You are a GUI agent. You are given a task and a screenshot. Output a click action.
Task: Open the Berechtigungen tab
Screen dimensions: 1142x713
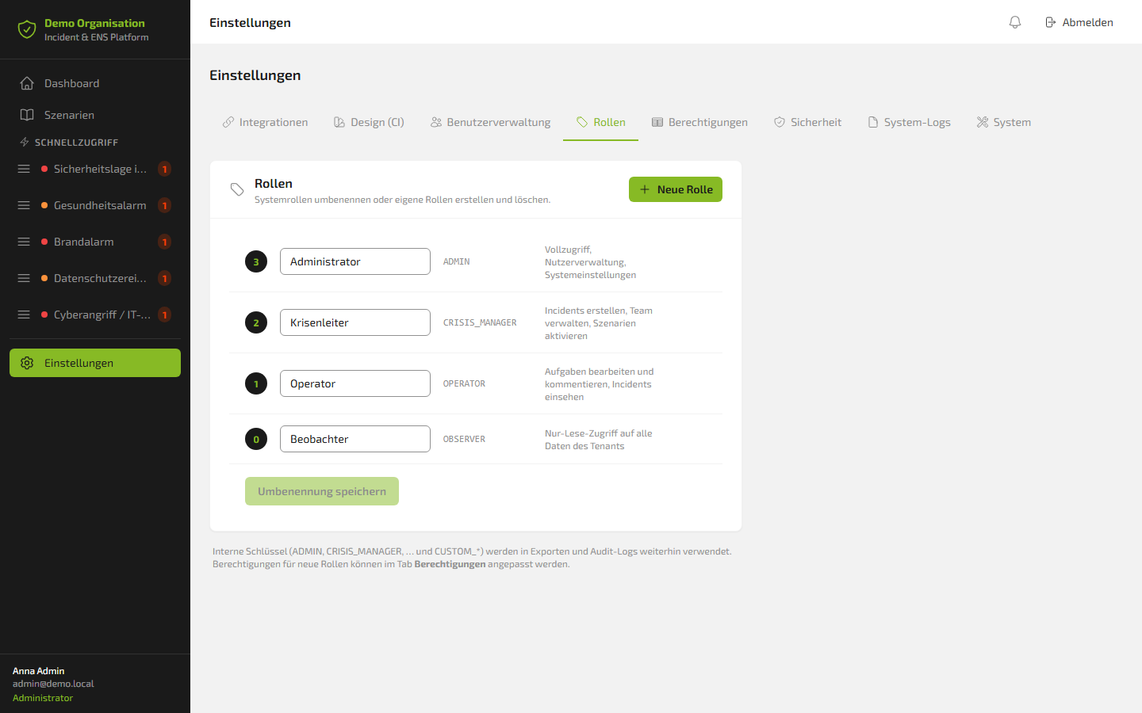point(699,122)
